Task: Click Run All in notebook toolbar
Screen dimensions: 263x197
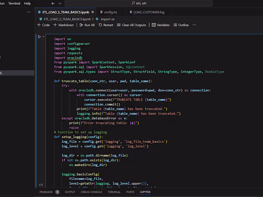Action: tap(87, 25)
